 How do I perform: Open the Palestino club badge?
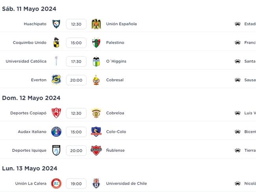[x=96, y=43]
